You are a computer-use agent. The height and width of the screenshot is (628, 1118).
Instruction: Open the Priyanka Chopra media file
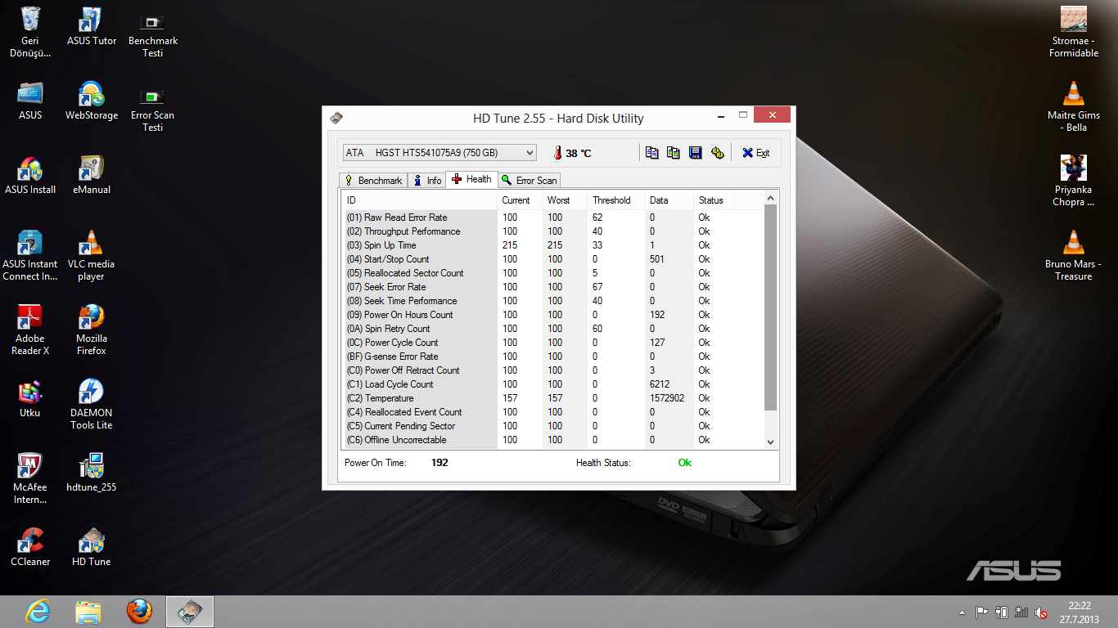[x=1074, y=182]
